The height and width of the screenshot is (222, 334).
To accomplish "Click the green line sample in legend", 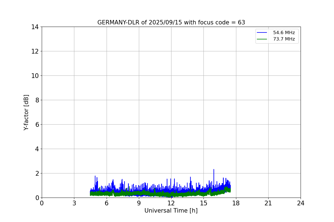I will click(262, 39).
